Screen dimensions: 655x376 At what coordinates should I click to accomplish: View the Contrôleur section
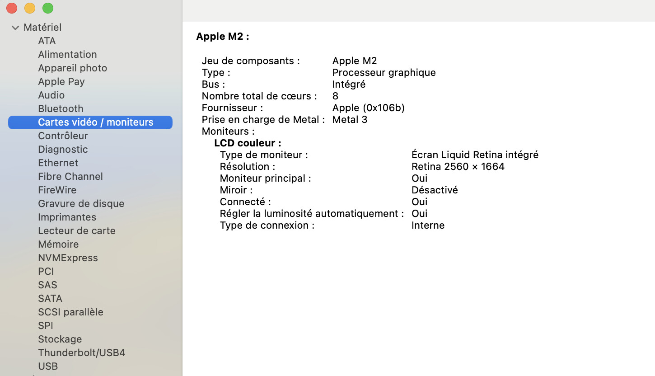pyautogui.click(x=63, y=136)
